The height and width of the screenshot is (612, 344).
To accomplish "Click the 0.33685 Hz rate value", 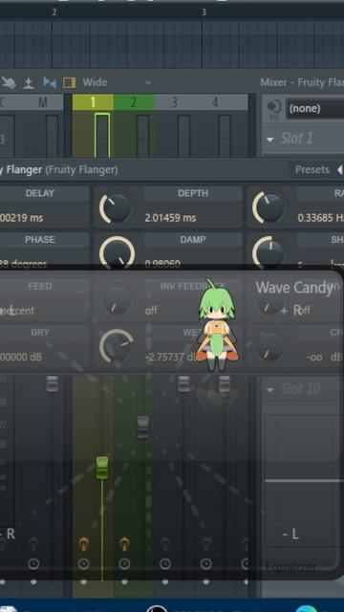I will [x=321, y=218].
